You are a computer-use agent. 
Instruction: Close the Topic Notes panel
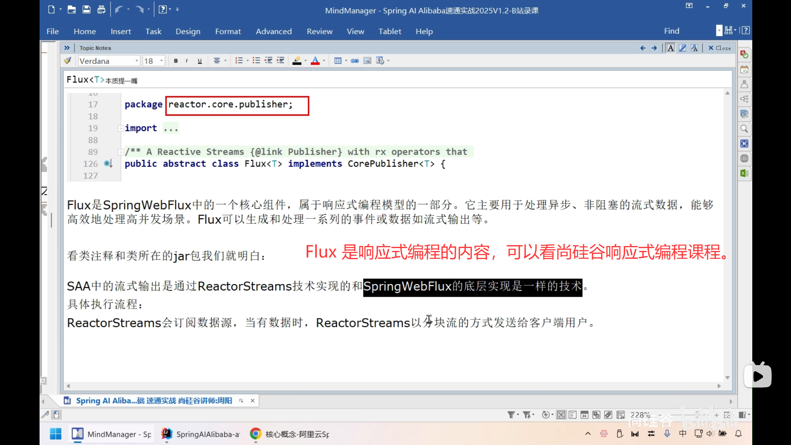[719, 48]
